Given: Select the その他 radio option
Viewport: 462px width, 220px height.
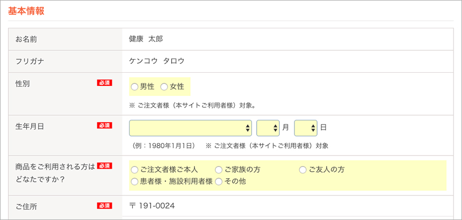Looking at the screenshot, I should click(219, 181).
